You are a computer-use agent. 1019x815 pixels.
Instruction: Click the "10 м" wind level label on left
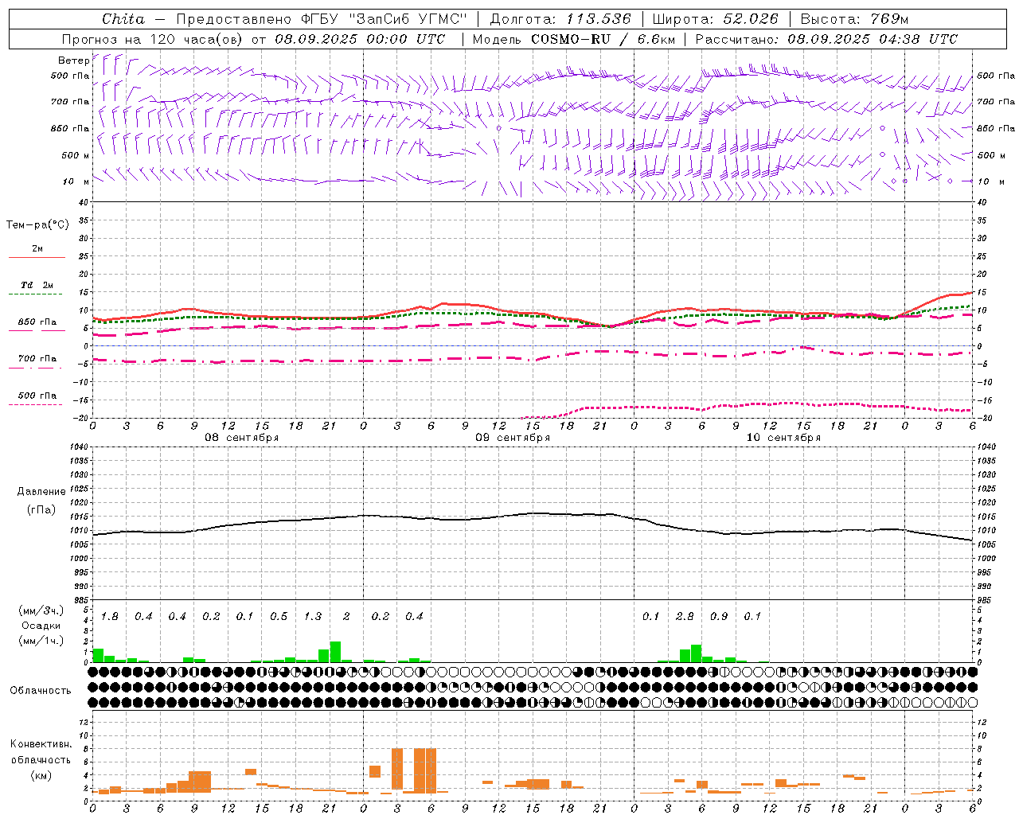(76, 181)
